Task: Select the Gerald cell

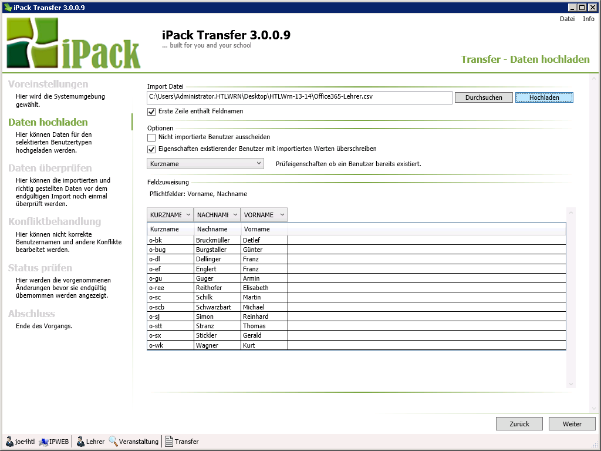Action: (265, 335)
